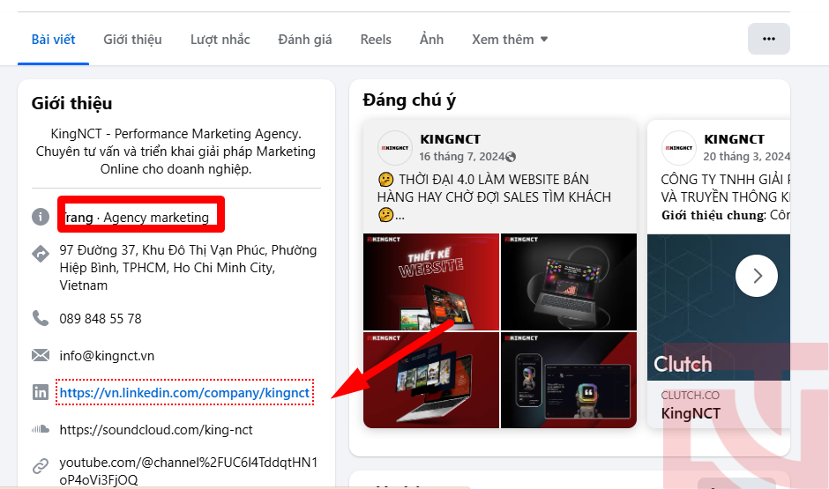Click KINGNCT avatar on the 20 tháng 3 post
829x489 pixels.
tap(679, 148)
